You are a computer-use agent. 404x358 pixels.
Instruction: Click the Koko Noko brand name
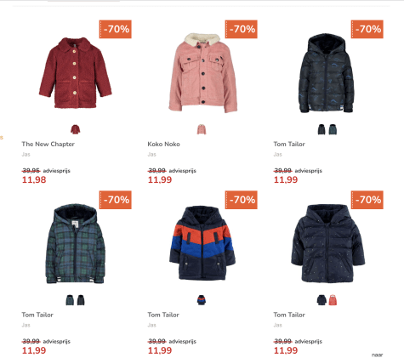tap(163, 144)
